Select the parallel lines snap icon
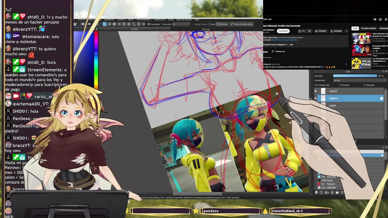This screenshot has height=218, width=388. tap(109, 24)
